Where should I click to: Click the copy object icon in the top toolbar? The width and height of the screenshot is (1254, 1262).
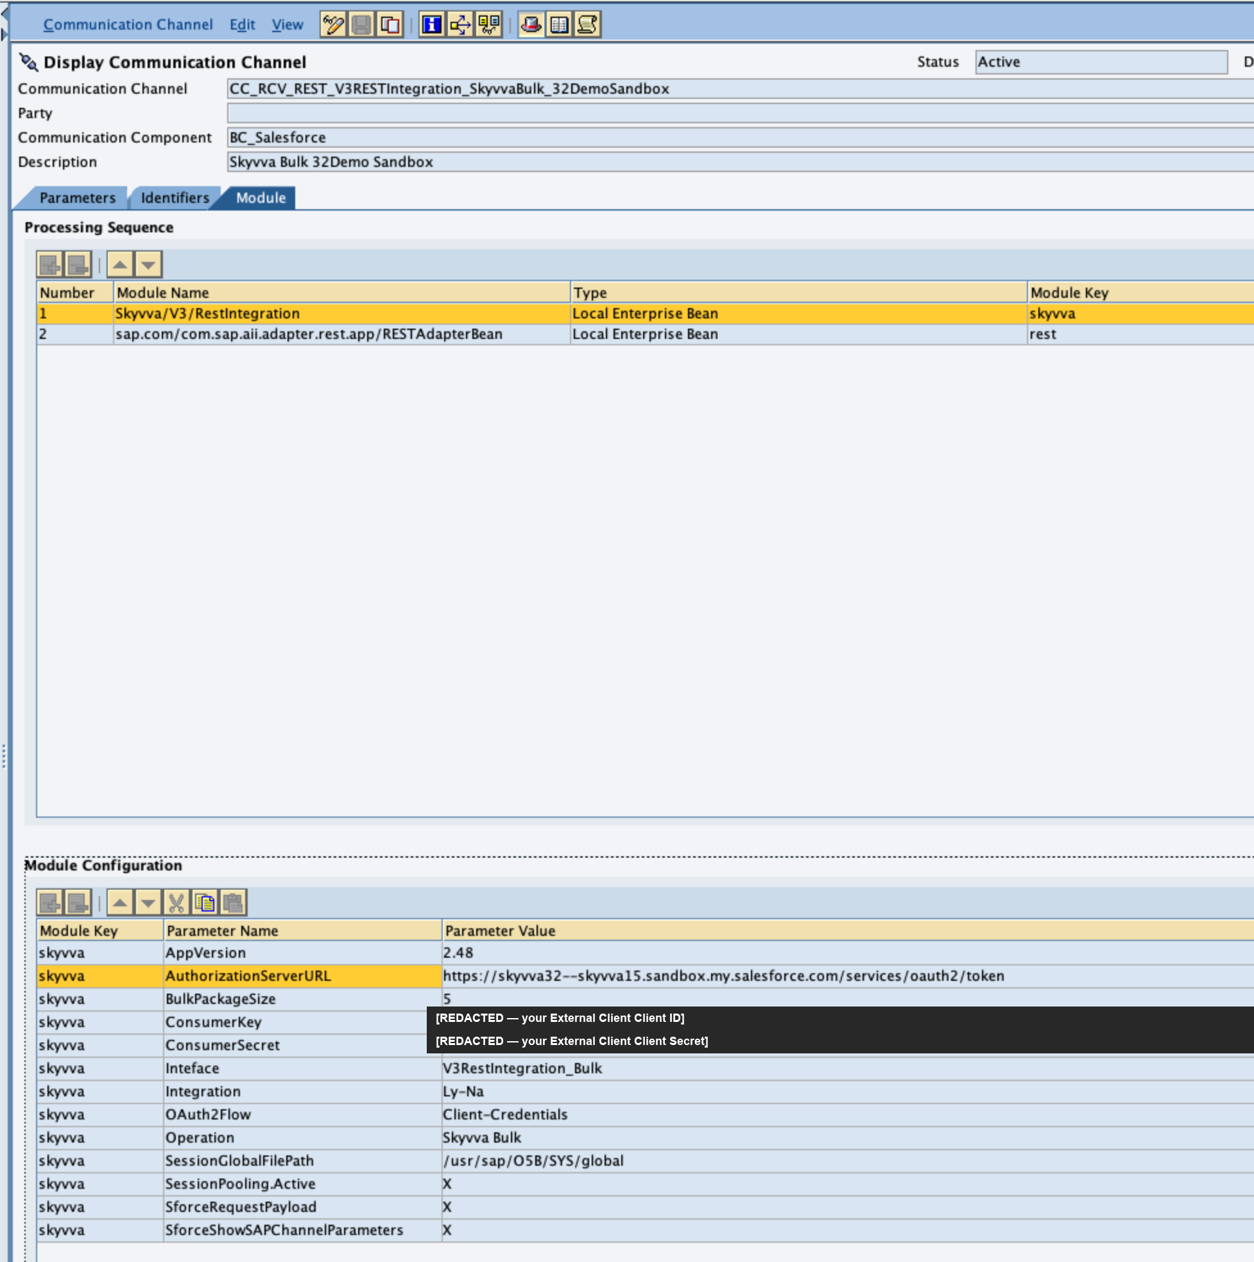390,25
